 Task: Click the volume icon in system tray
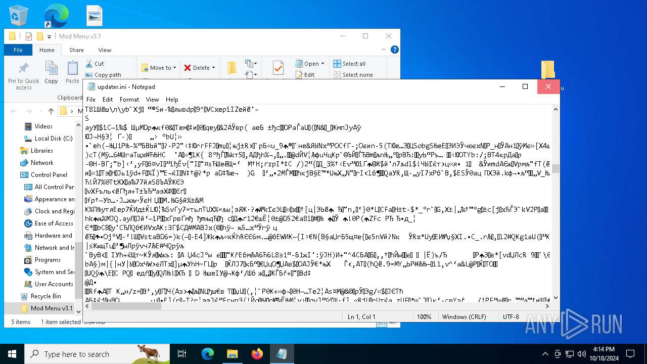[582, 354]
